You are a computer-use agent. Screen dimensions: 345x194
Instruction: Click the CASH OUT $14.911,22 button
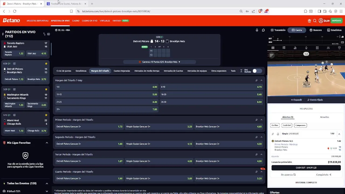(306, 168)
